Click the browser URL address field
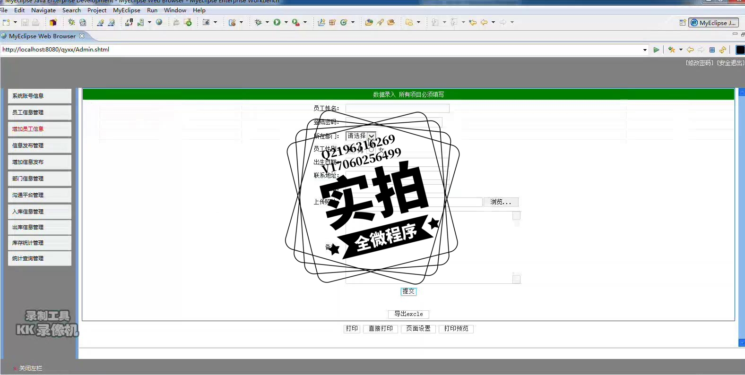The image size is (745, 375). (x=321, y=50)
